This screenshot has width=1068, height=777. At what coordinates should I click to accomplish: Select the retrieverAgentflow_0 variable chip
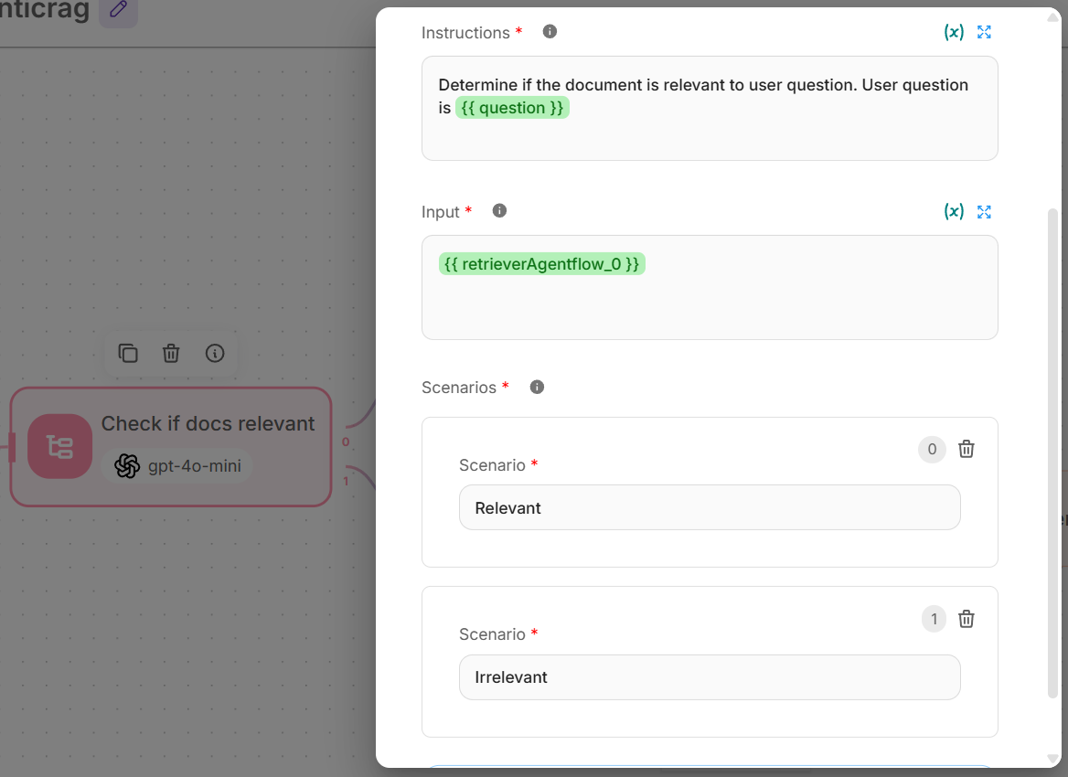click(541, 264)
